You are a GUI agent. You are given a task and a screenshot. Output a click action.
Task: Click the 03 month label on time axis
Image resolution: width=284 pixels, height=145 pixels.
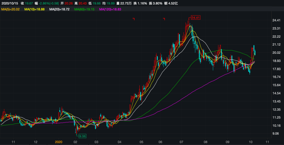tap(96, 142)
